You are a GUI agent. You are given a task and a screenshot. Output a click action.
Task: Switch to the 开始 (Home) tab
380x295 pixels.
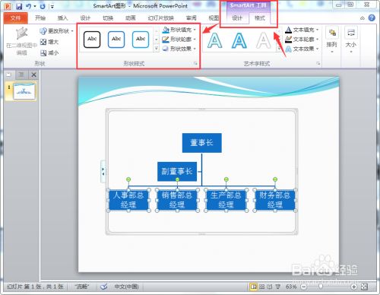[x=40, y=18]
